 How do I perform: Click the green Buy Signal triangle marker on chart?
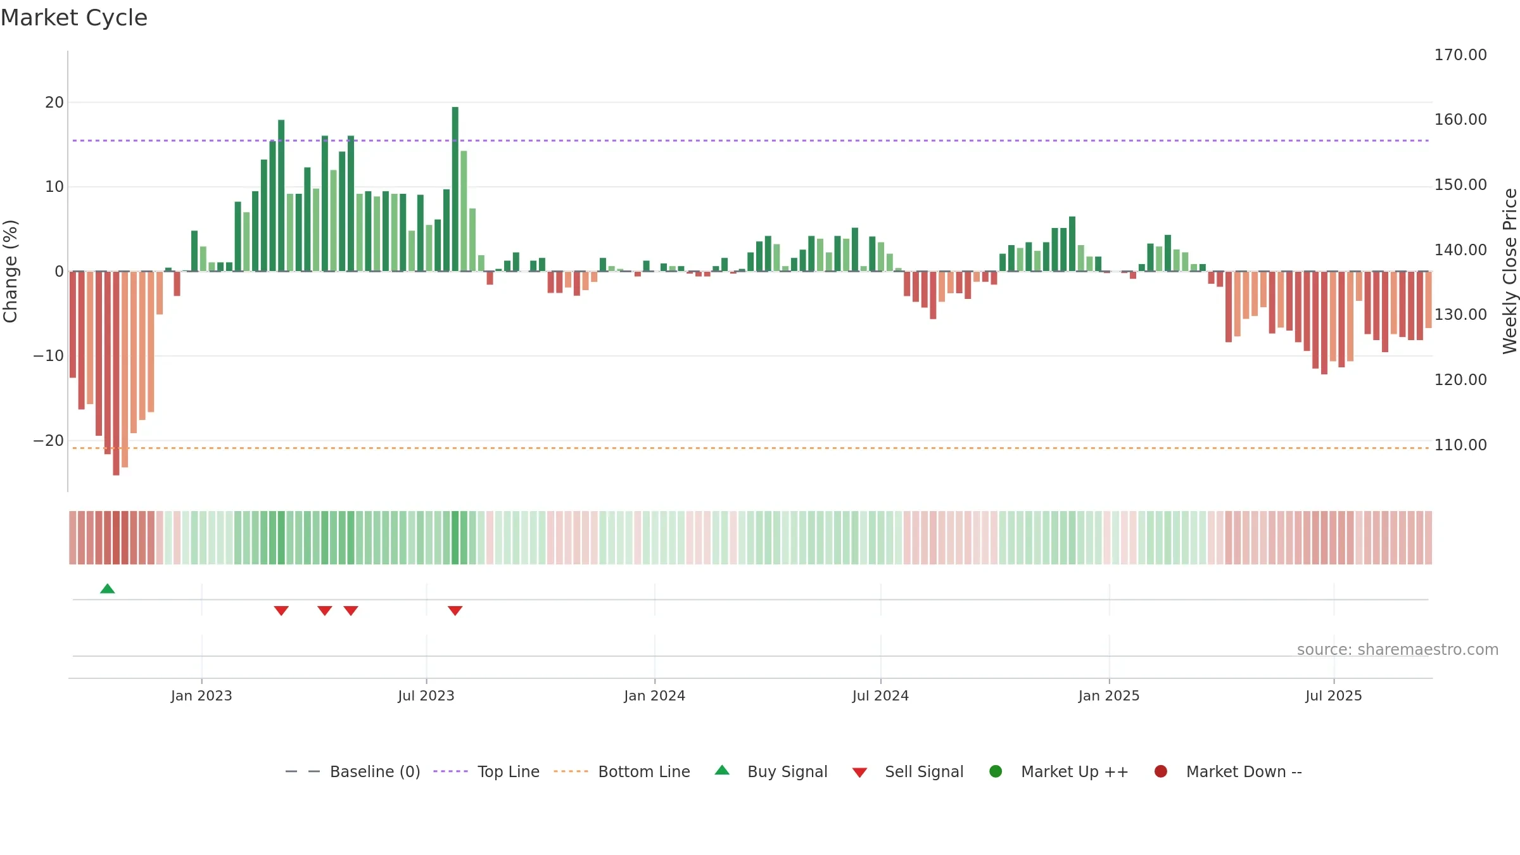(x=108, y=589)
